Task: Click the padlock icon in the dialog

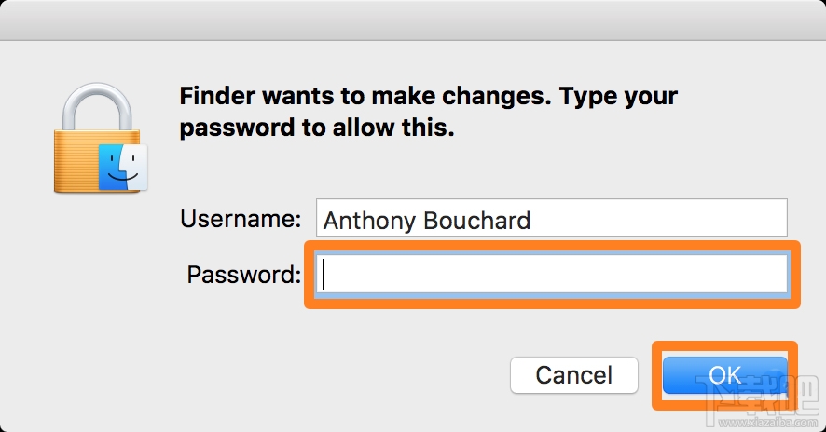Action: point(100,139)
